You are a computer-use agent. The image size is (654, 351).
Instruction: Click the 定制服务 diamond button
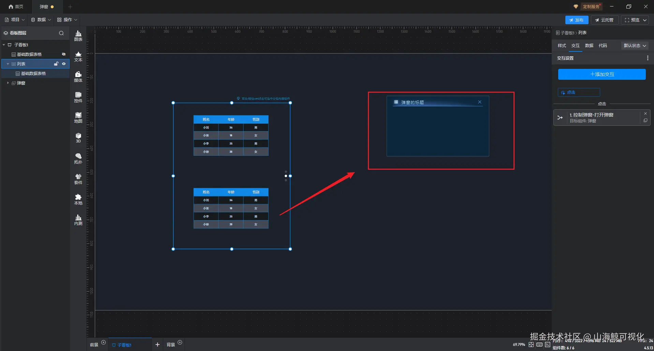pyautogui.click(x=588, y=6)
